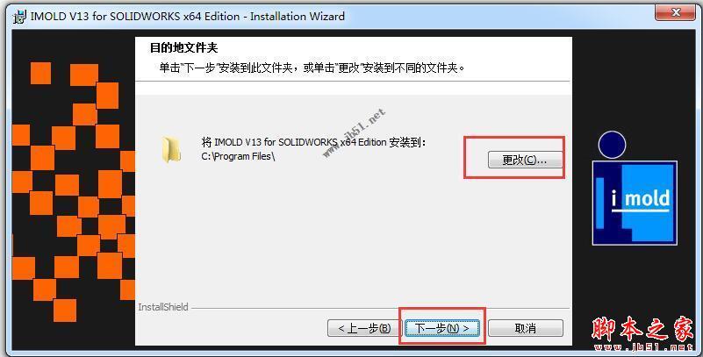The width and height of the screenshot is (703, 357).
Task: Click the InstallShield label
Action: coord(163,307)
